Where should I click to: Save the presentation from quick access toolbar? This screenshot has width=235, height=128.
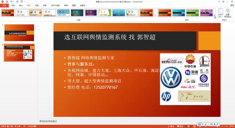click(7, 2)
